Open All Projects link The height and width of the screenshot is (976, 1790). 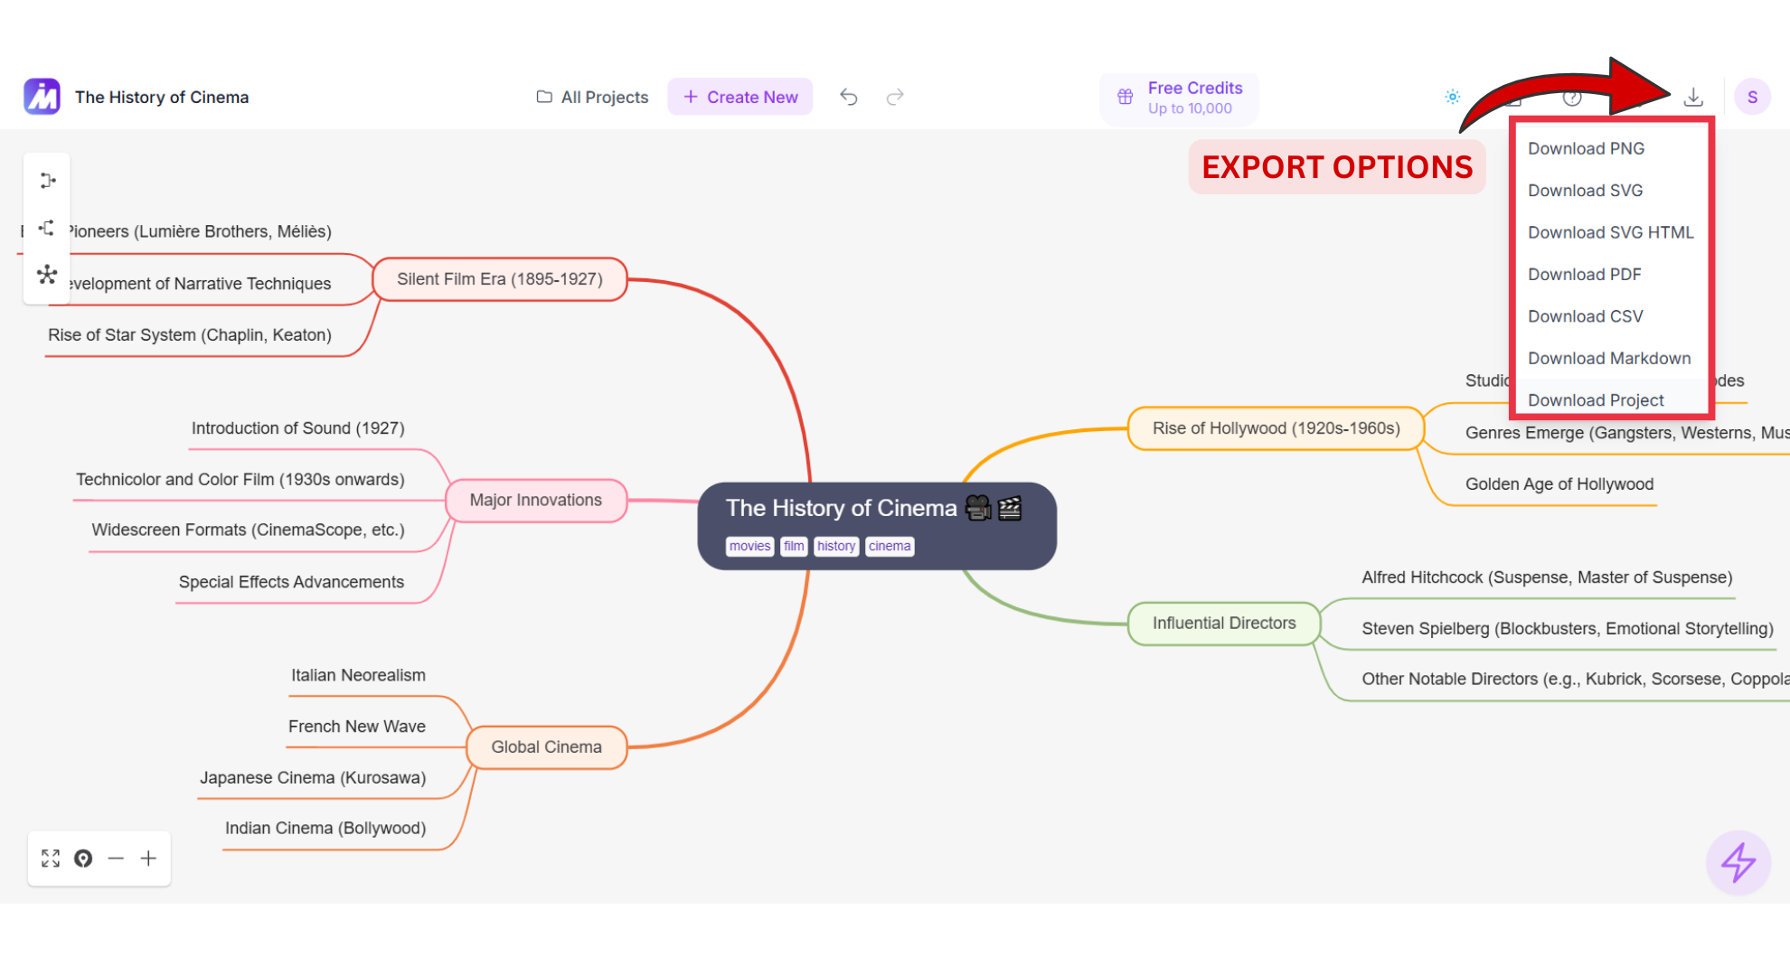click(592, 97)
